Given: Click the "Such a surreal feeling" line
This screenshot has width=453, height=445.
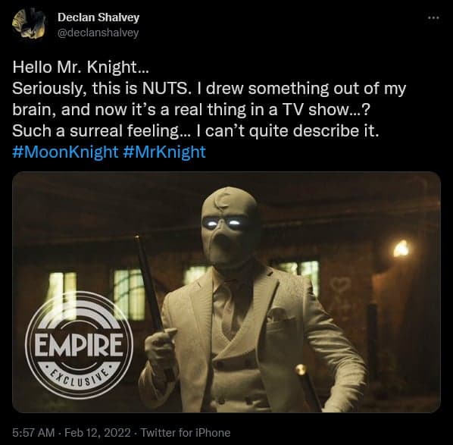Looking at the screenshot, I should pyautogui.click(x=195, y=130).
